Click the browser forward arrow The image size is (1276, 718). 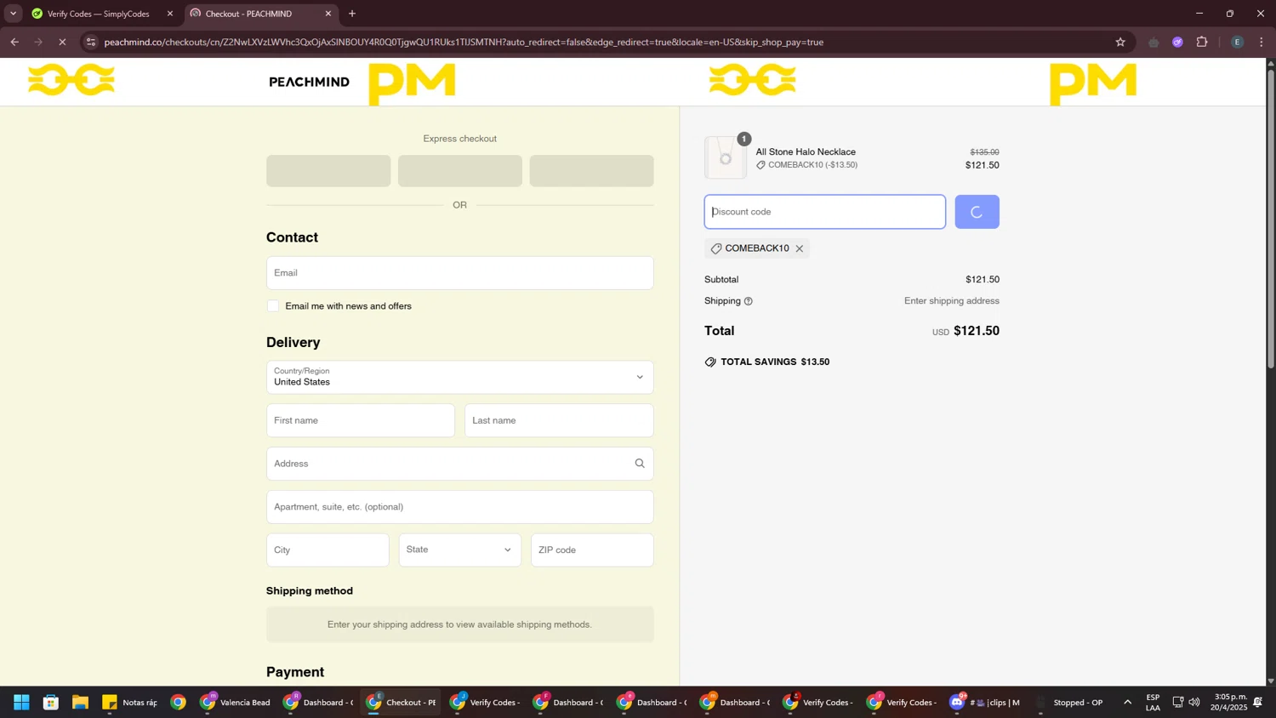(x=38, y=42)
